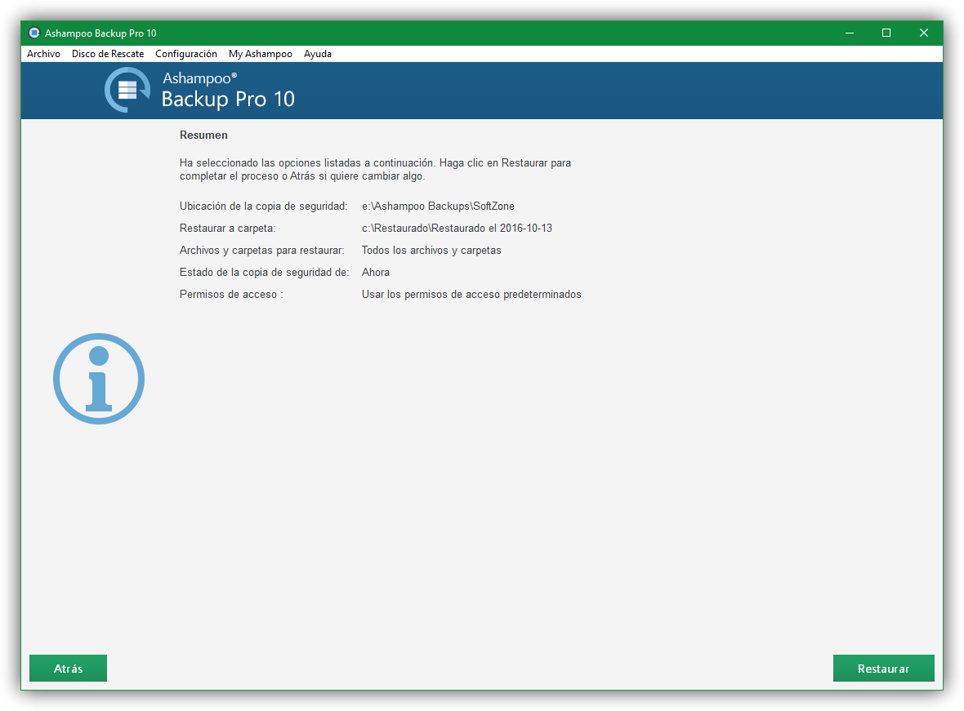The image size is (964, 711).
Task: Click the label Estado de la copia de seguridad de
Action: click(265, 273)
